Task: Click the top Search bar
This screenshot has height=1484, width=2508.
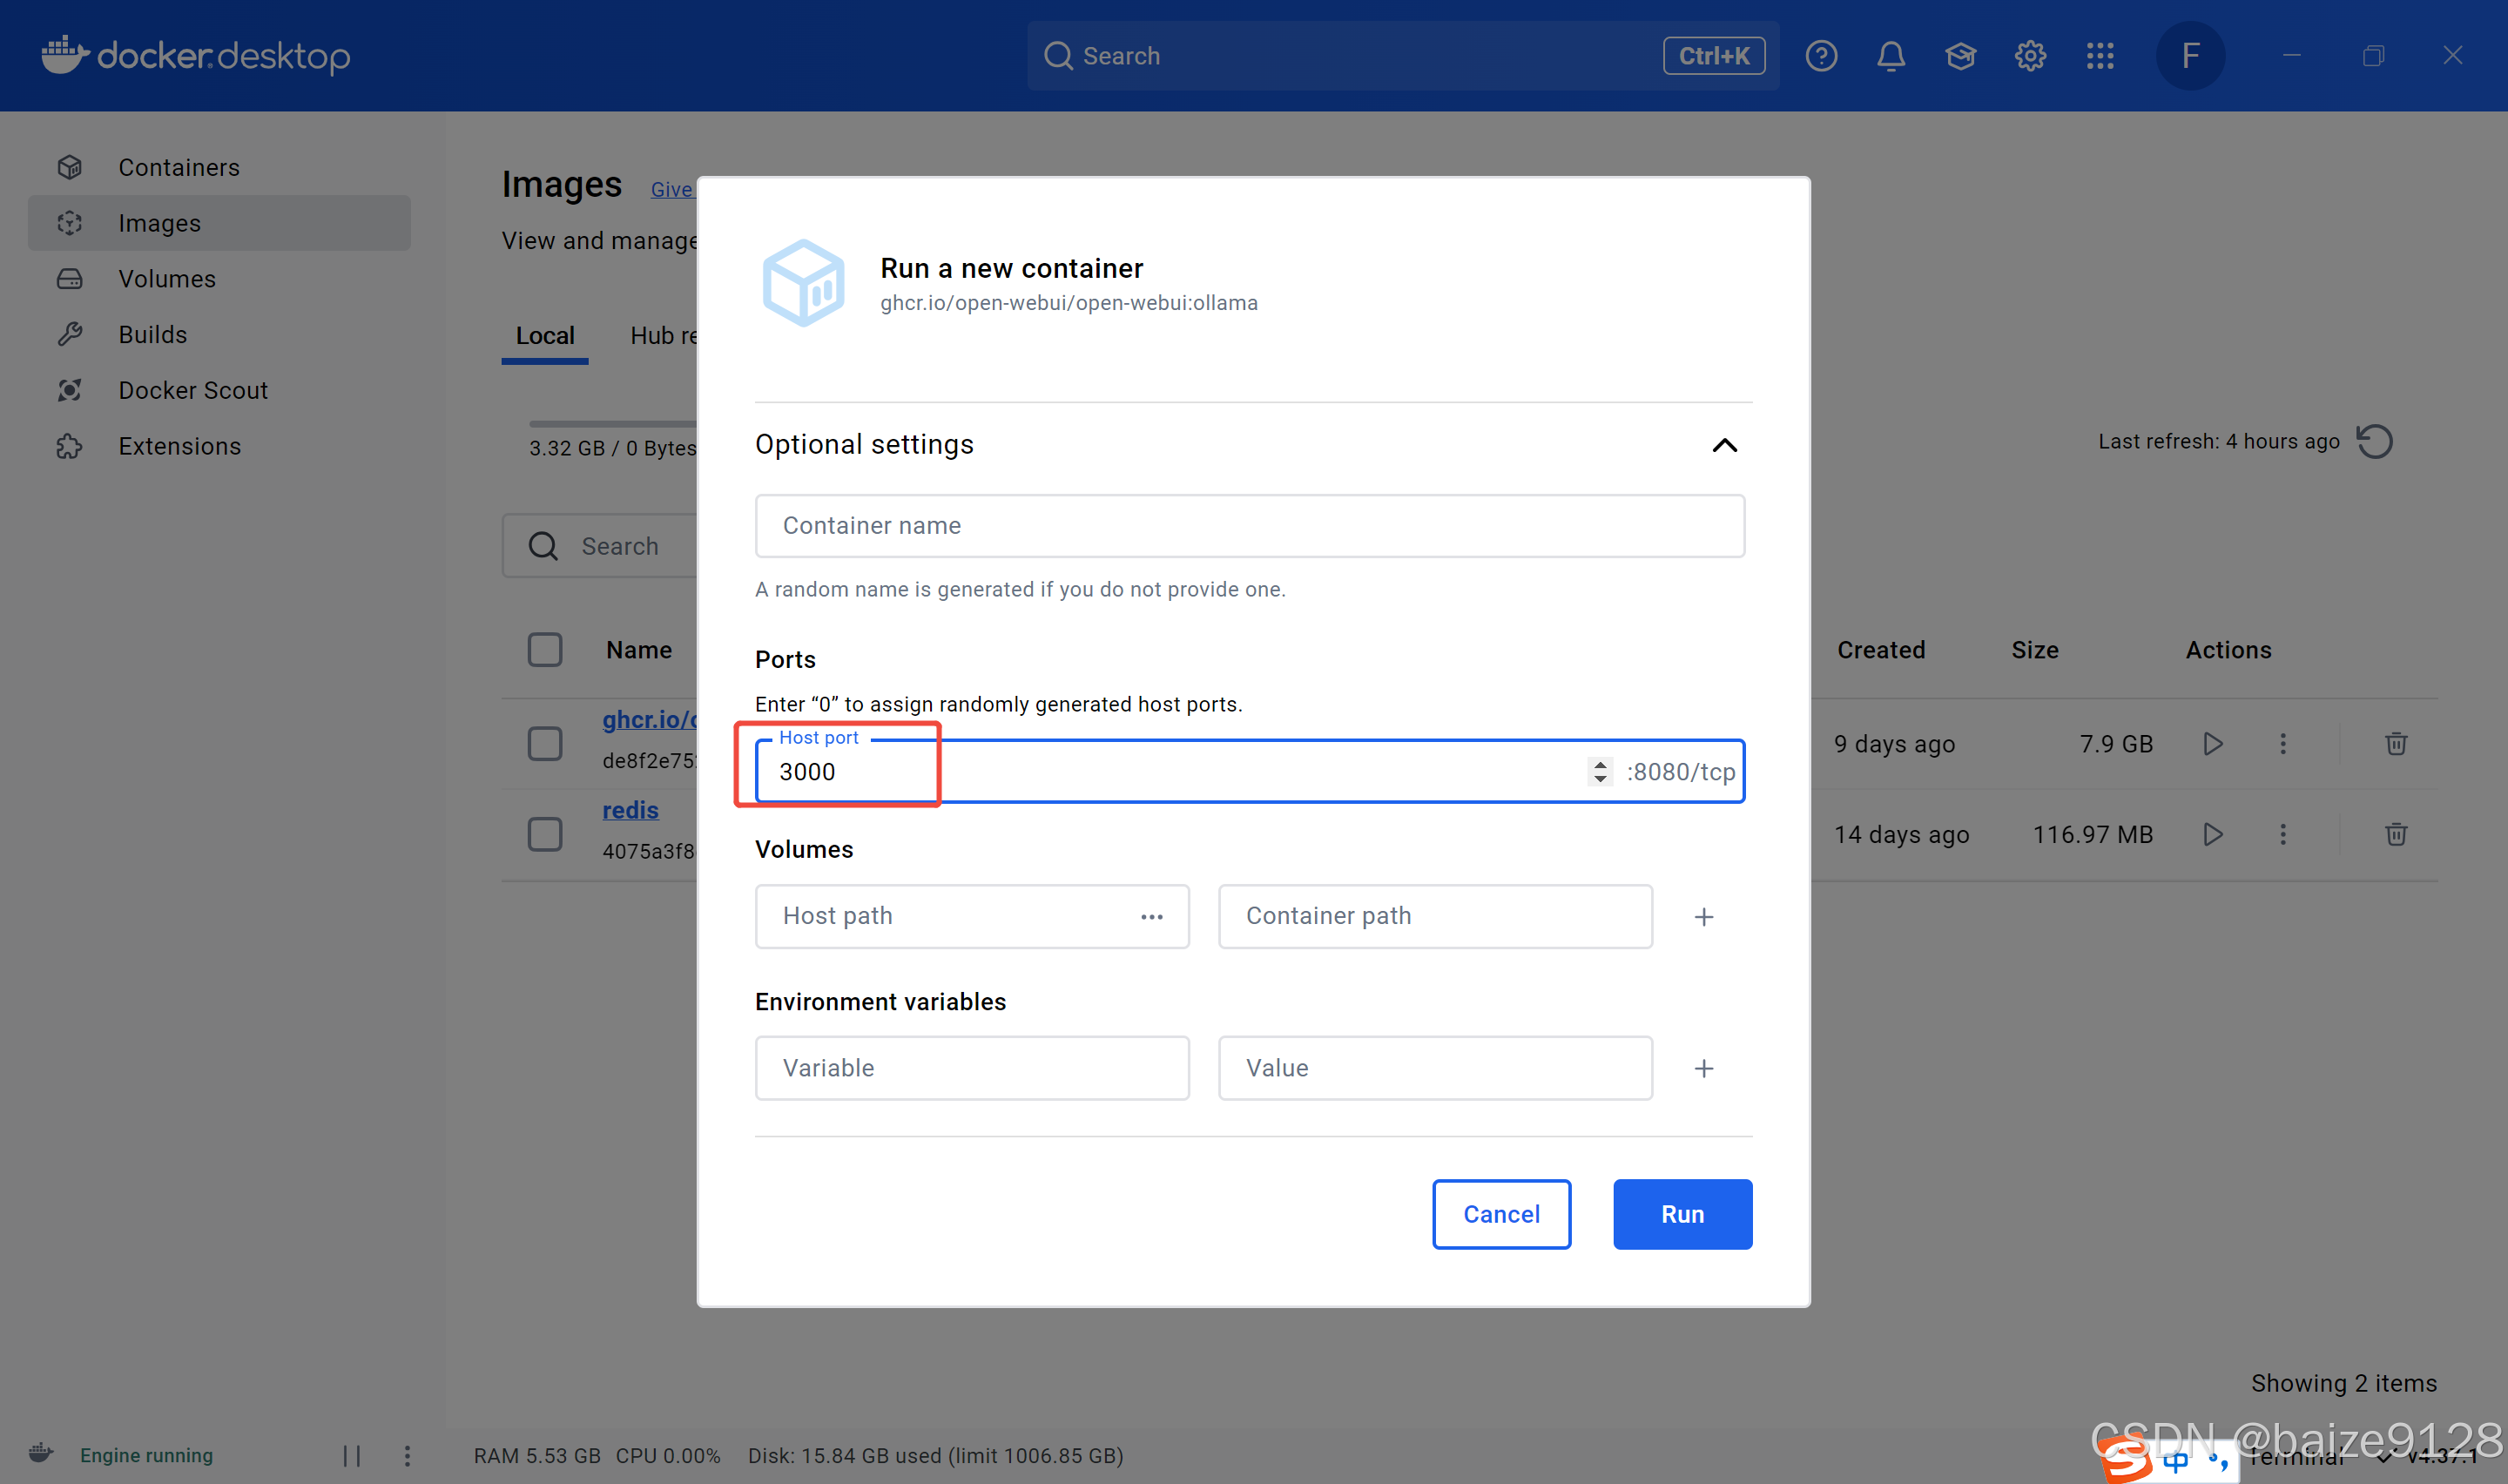Action: click(1402, 56)
